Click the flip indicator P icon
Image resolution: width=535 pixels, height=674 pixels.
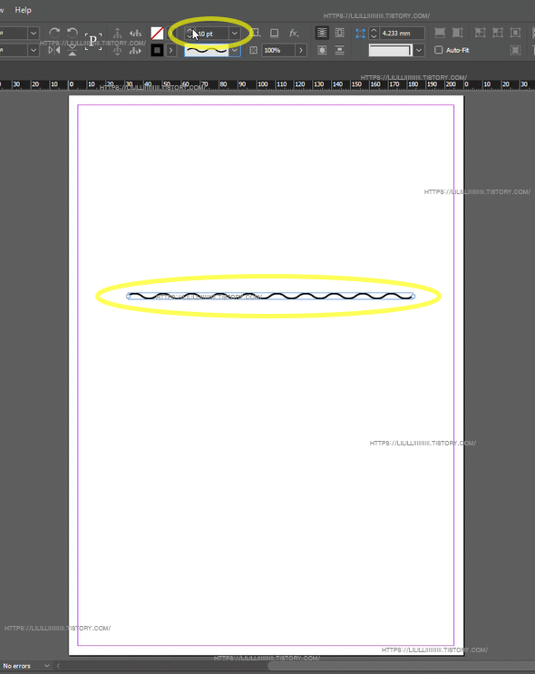(93, 42)
